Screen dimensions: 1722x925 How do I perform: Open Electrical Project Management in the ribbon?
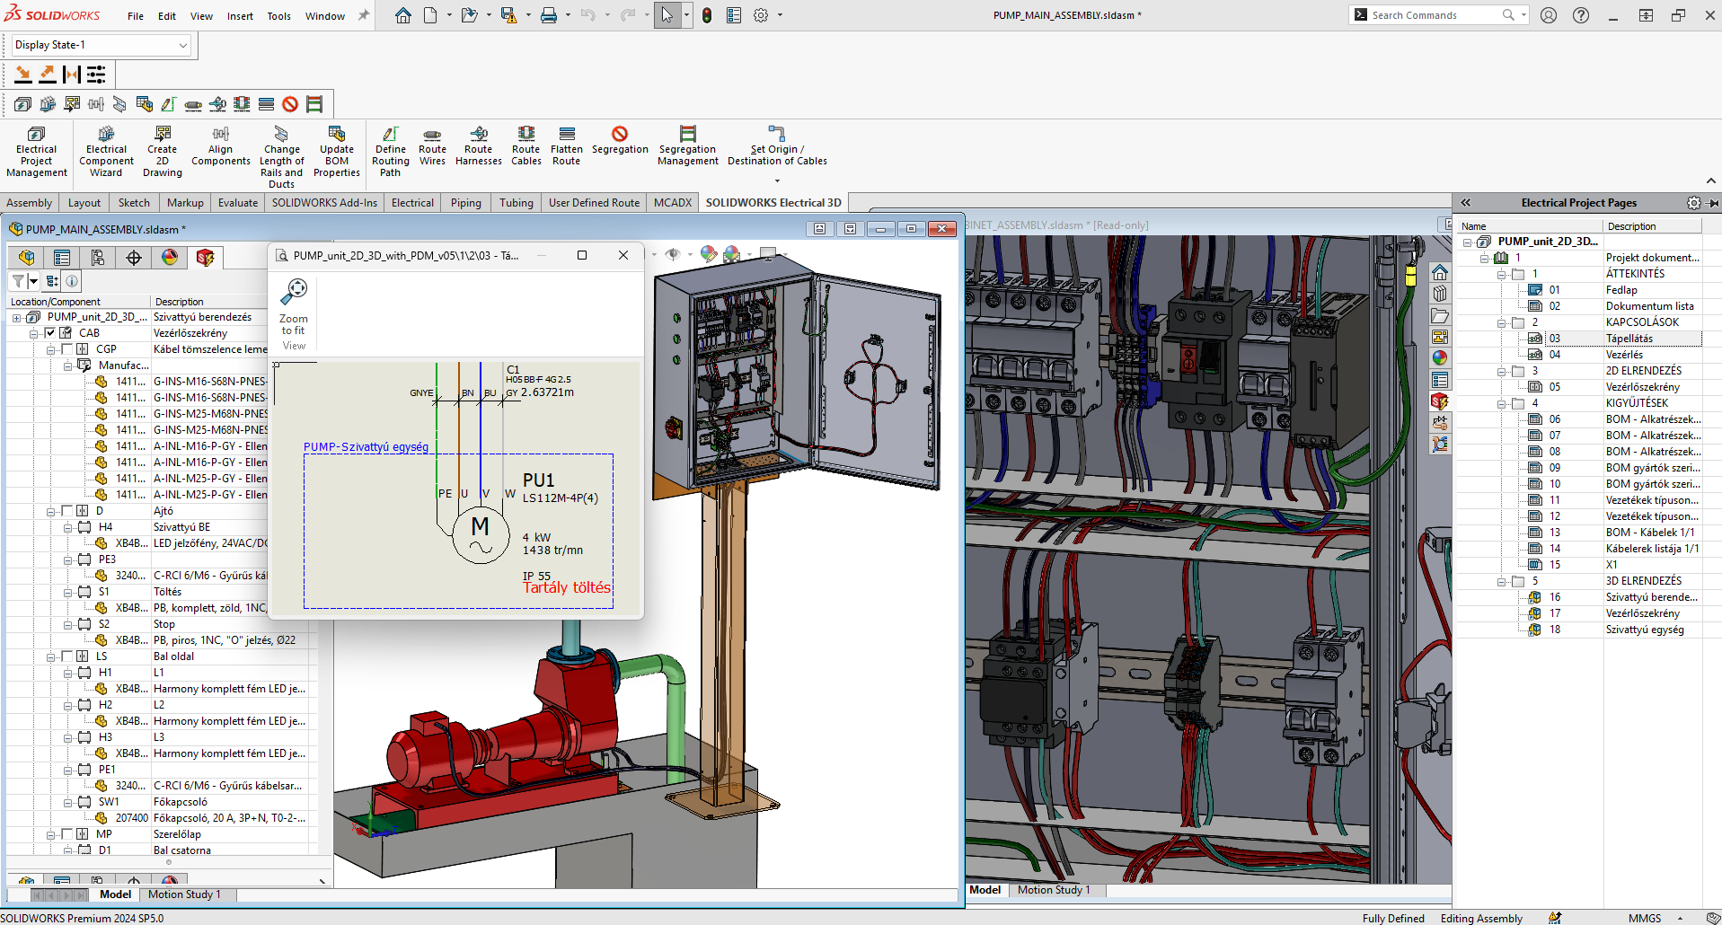pyautogui.click(x=36, y=151)
